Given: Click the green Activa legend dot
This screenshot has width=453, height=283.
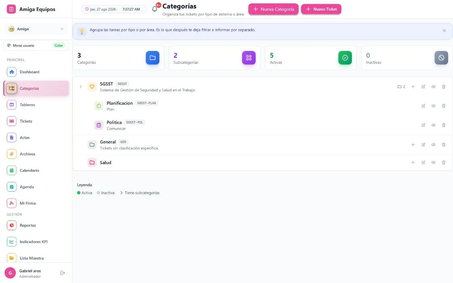Looking at the screenshot, I should point(79,193).
